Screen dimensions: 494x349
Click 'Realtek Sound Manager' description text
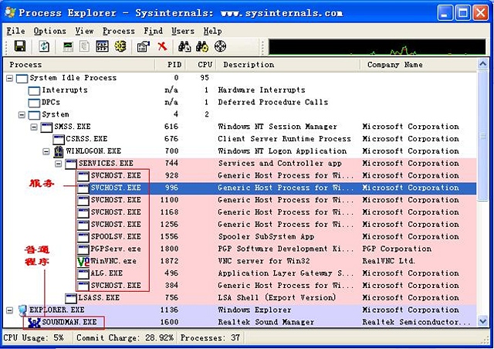click(266, 322)
